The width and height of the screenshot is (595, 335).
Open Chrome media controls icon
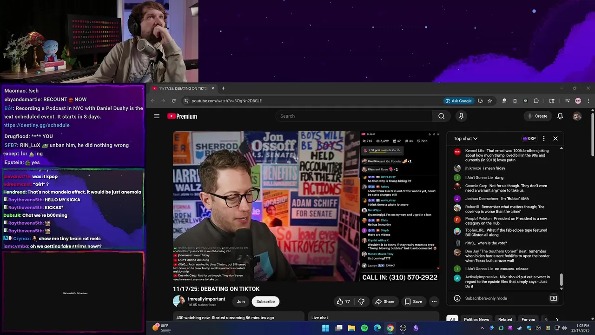(x=567, y=100)
